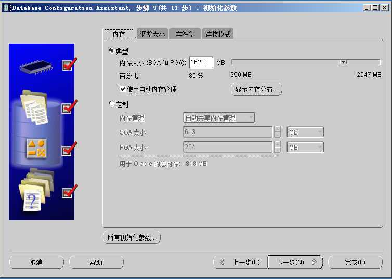Click the red checkmark beside the documents
The height and width of the screenshot is (279, 392).
click(x=69, y=107)
